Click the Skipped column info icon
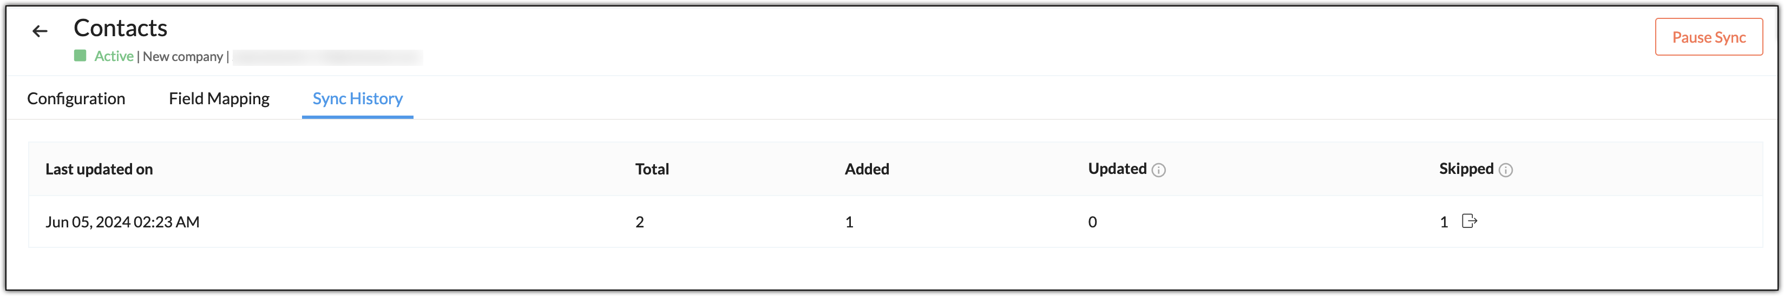This screenshot has height=296, width=1784. click(1506, 170)
